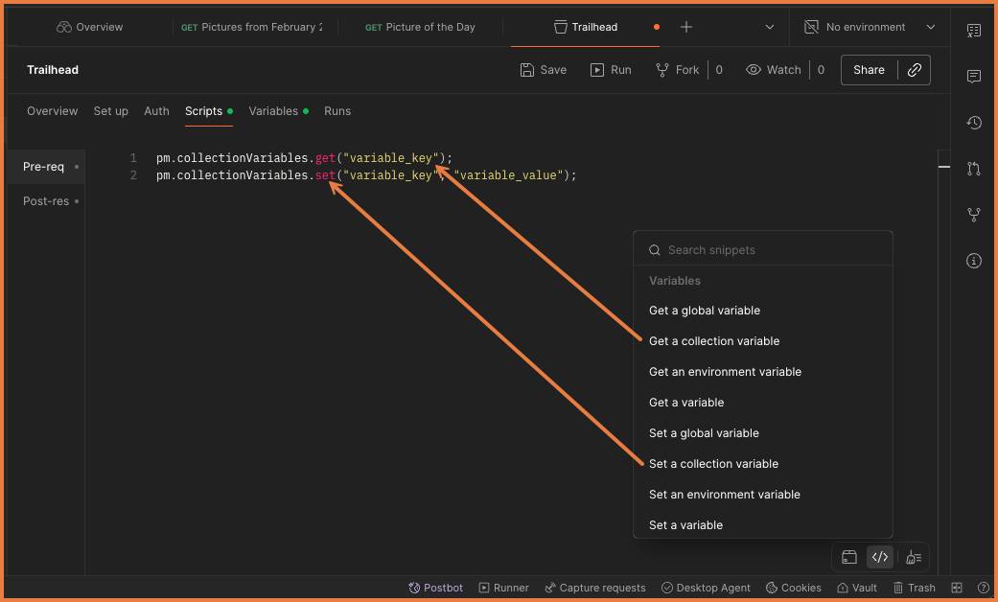Open the Variables sub-tab
This screenshot has height=602, width=998.
(273, 111)
